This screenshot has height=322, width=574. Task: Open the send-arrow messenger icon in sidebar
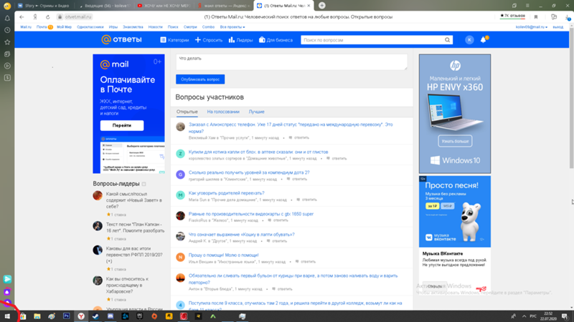(7, 279)
